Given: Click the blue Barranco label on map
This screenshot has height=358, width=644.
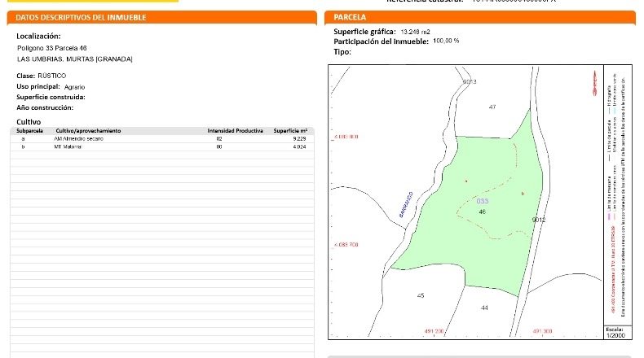Looking at the screenshot, I should pos(406,204).
